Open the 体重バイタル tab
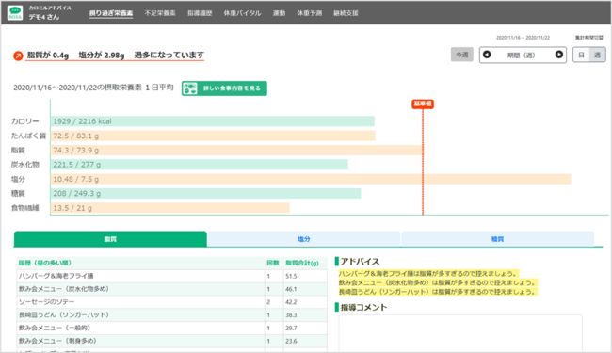This screenshot has width=612, height=353. [x=242, y=13]
